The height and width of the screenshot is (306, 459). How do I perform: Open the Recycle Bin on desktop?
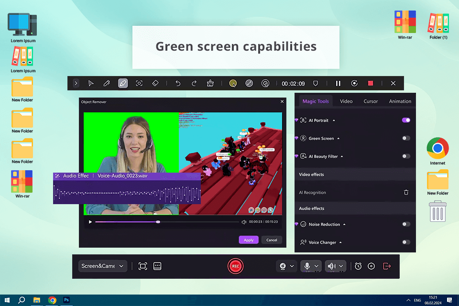[x=437, y=211]
